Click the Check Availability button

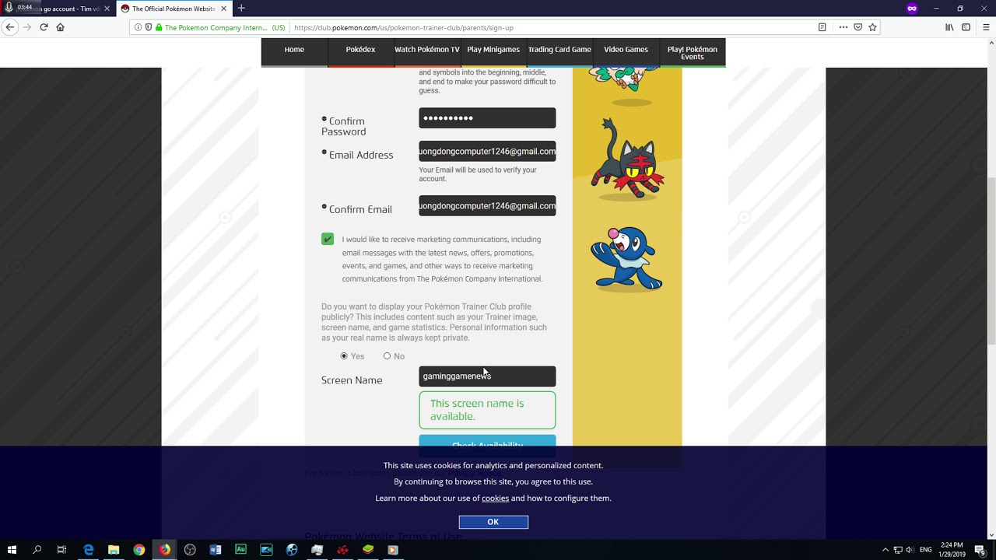pos(487,442)
